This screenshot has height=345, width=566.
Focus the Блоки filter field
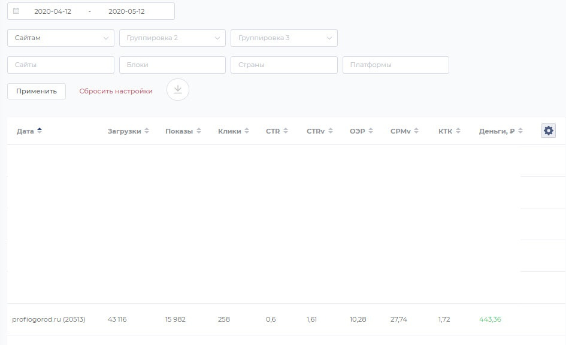[x=172, y=65]
